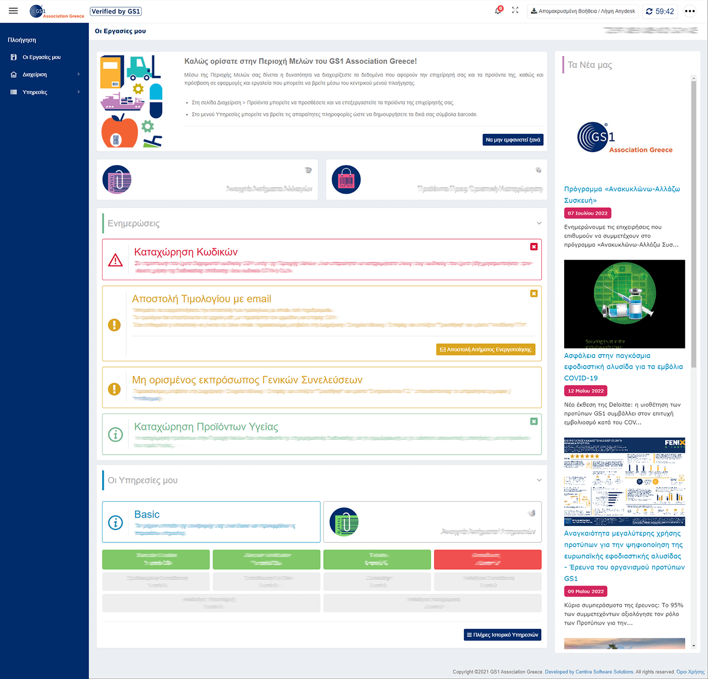708x679 pixels.
Task: Click Αποστολή Αιτήματος Ενεργοποίησης button
Action: [486, 349]
